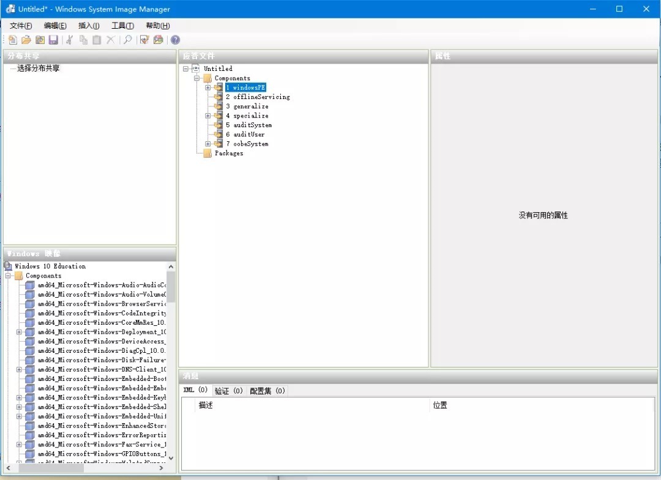Open Find with the magnifier icon
Image resolution: width=661 pixels, height=480 pixels.
click(x=127, y=40)
